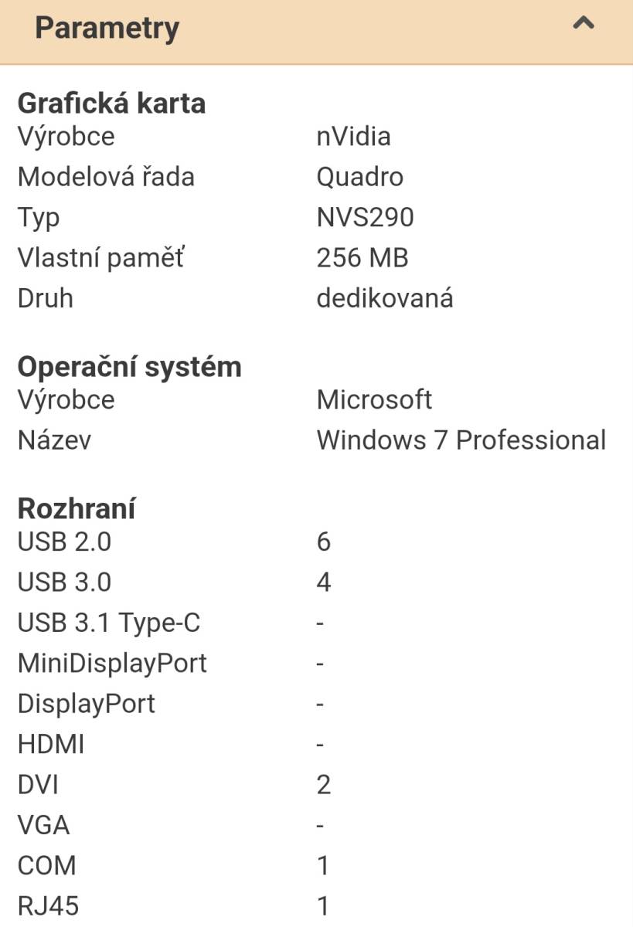Image resolution: width=633 pixels, height=927 pixels.
Task: Click the RJ45 row label
Action: [x=48, y=905]
